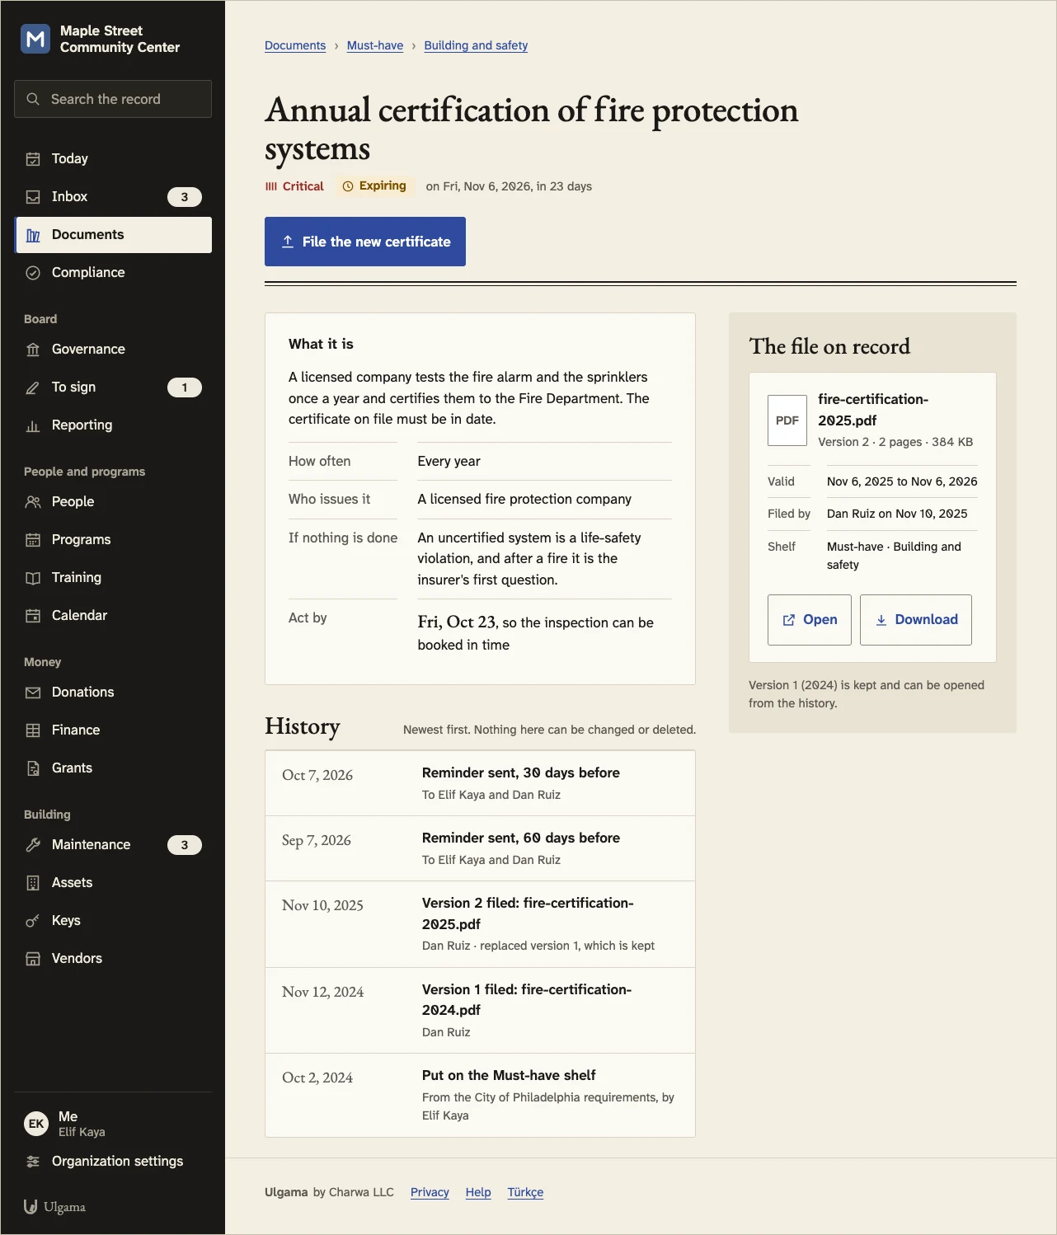
Task: Click the Documents breadcrumb link
Action: [x=295, y=45]
